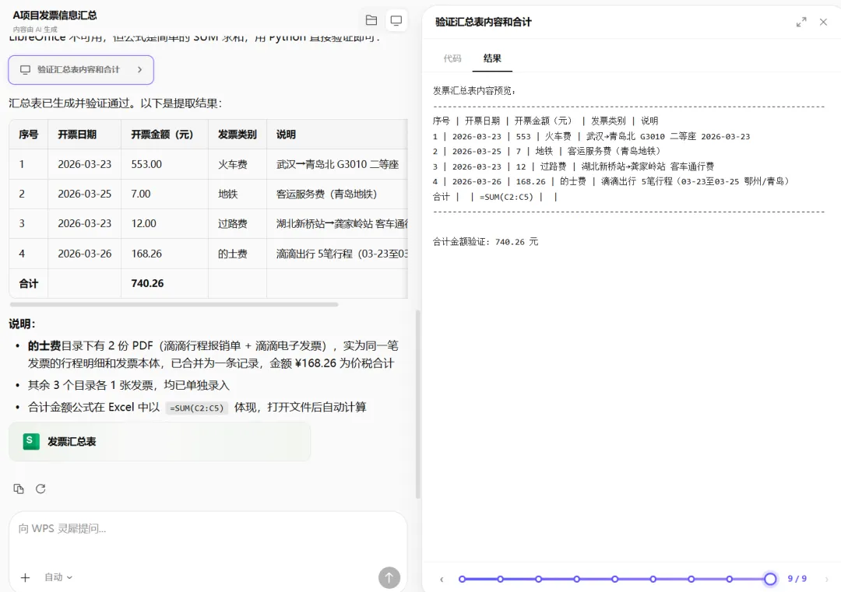Click the 序号 column header
The image size is (841, 592).
pyautogui.click(x=29, y=135)
